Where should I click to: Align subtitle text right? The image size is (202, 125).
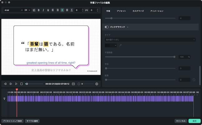tap(58, 10)
